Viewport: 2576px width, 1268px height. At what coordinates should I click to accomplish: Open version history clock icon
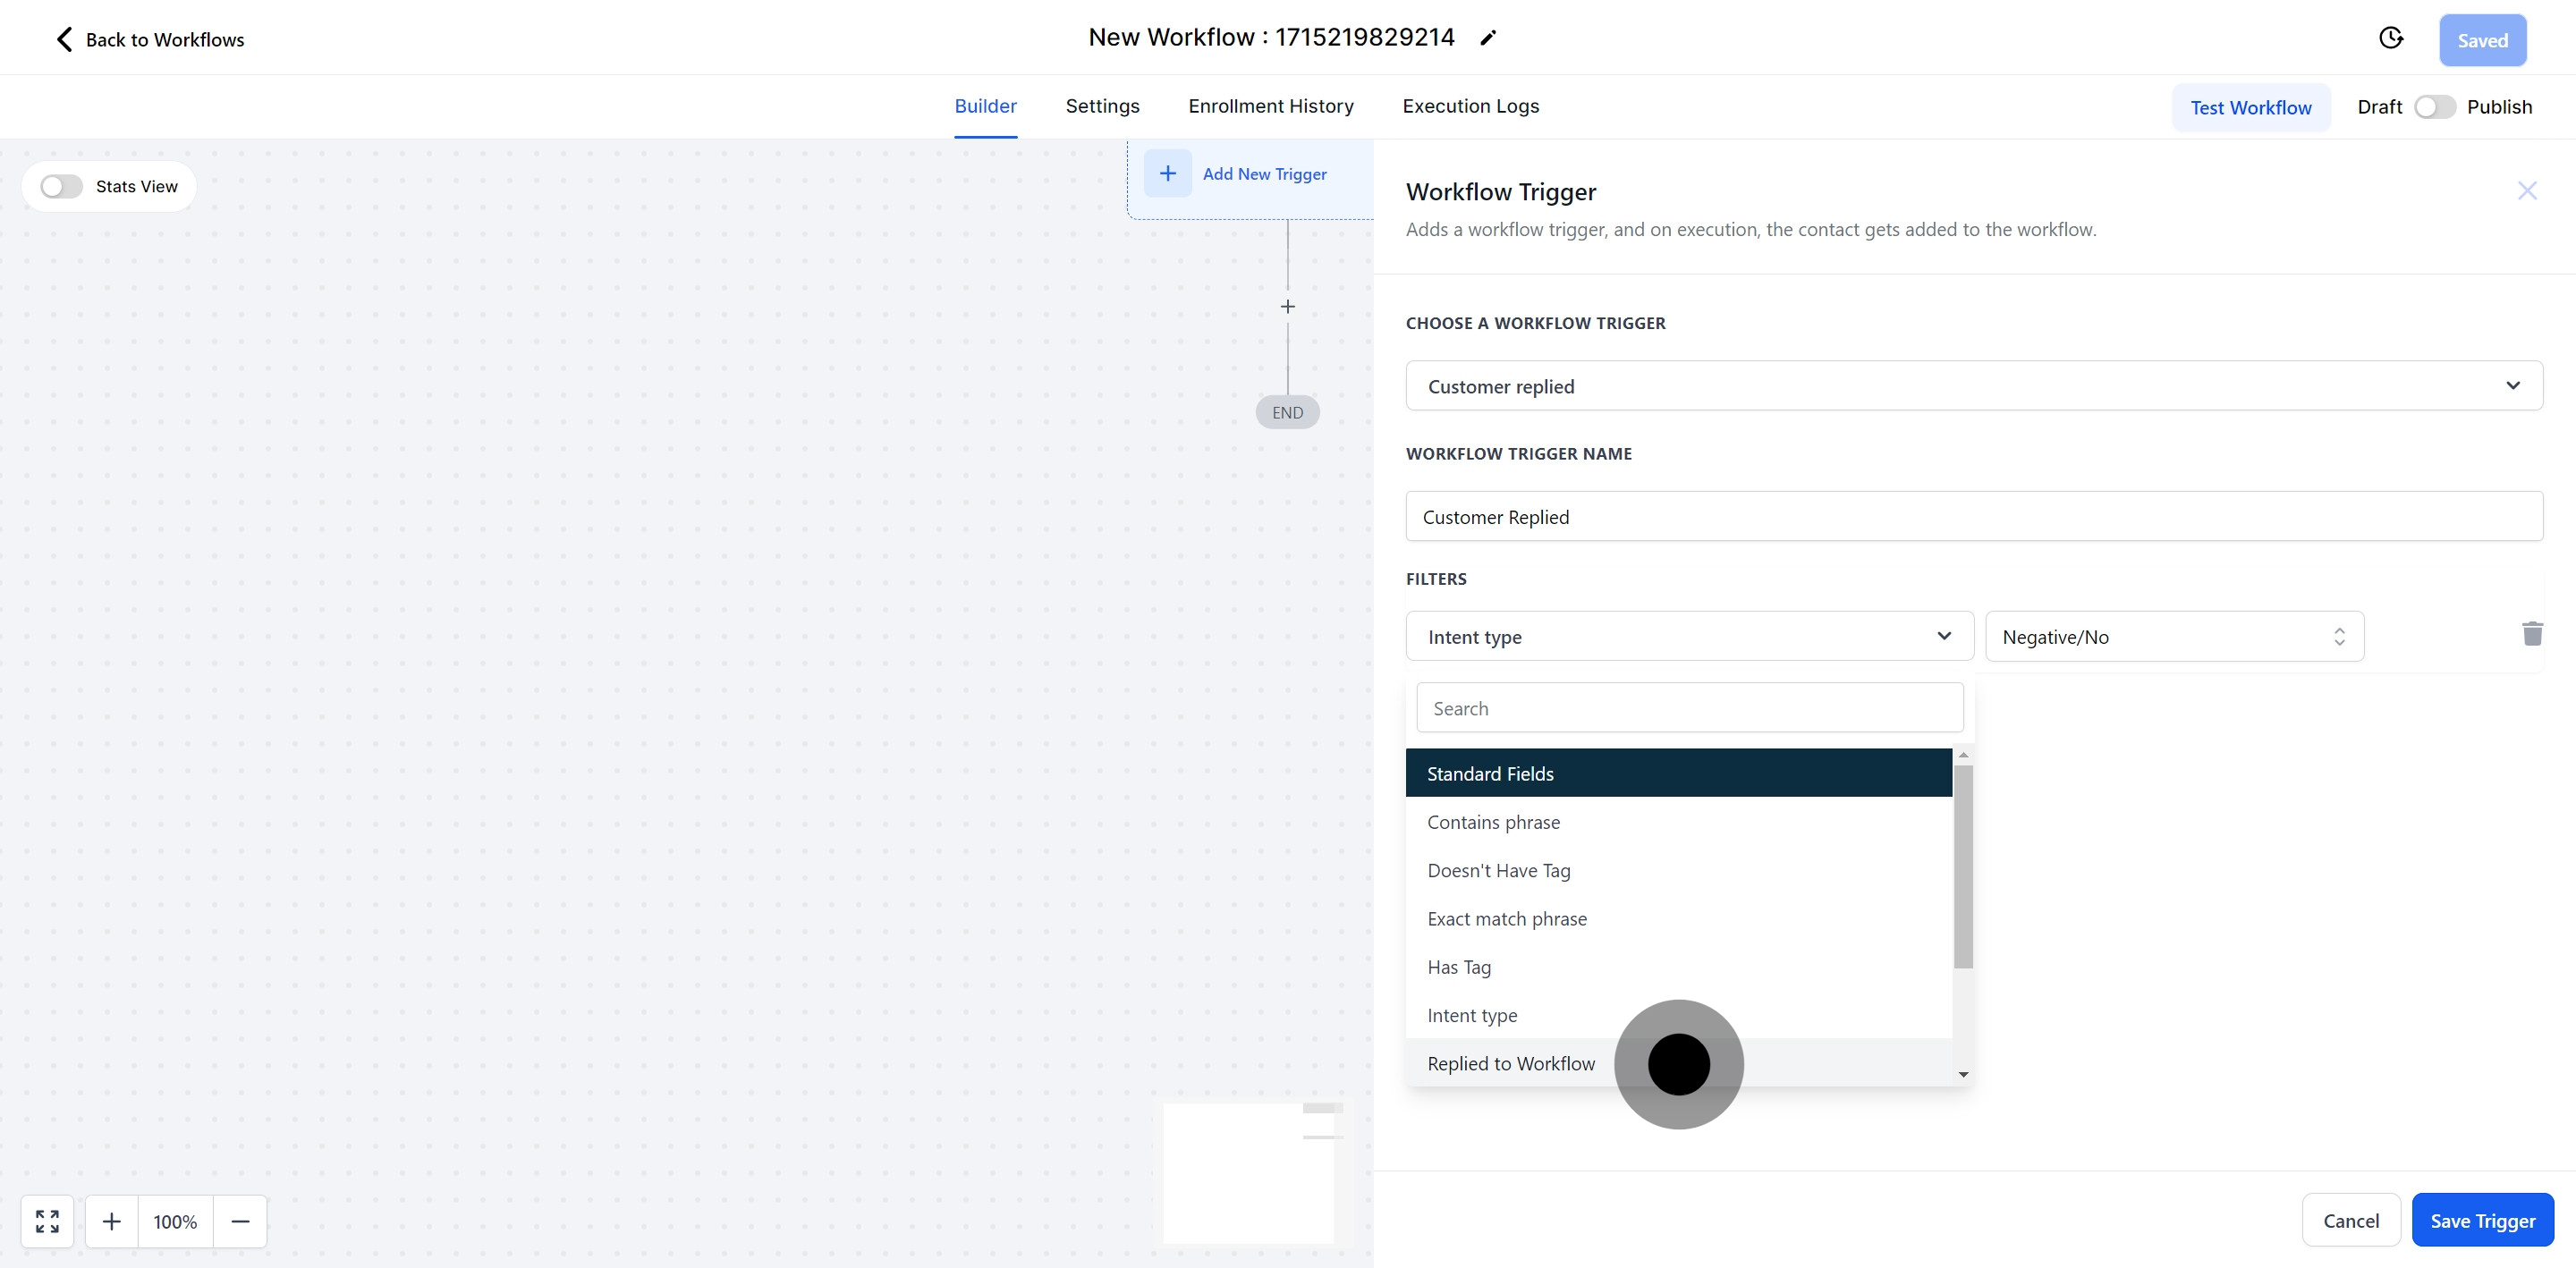pyautogui.click(x=2390, y=38)
